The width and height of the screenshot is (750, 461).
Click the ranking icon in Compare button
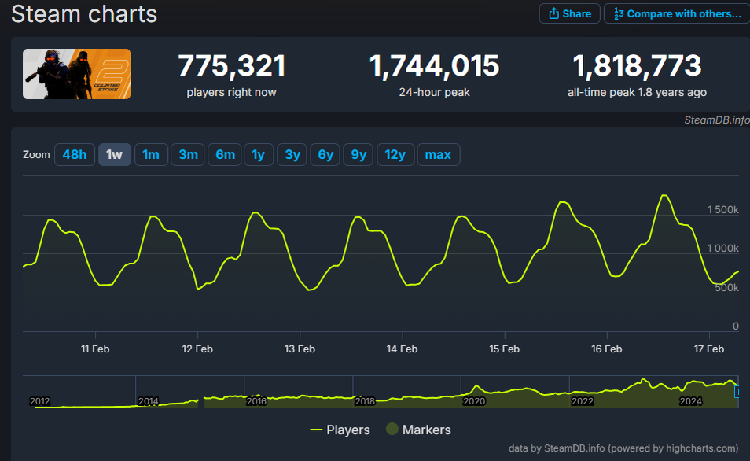click(619, 13)
